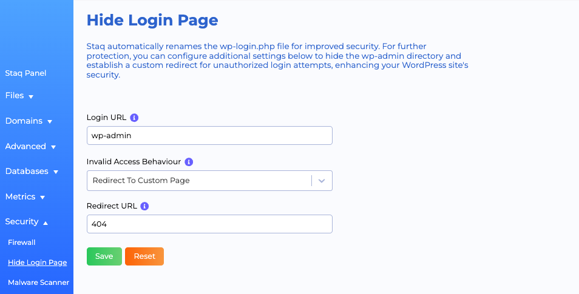Open the Firewall page
The image size is (579, 294).
[22, 242]
